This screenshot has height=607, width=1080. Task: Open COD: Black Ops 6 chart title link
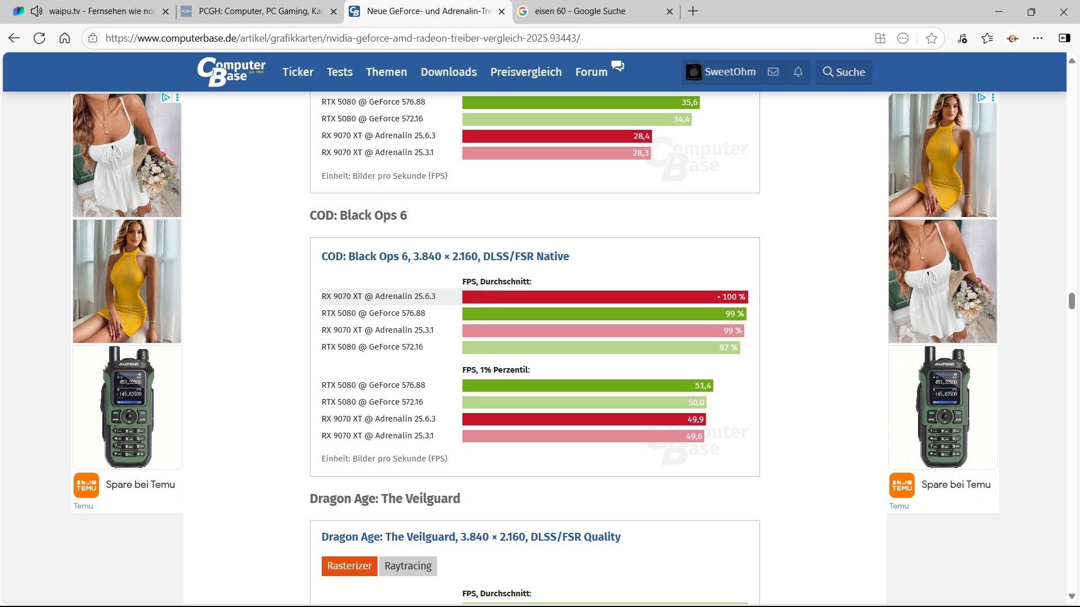click(x=445, y=256)
